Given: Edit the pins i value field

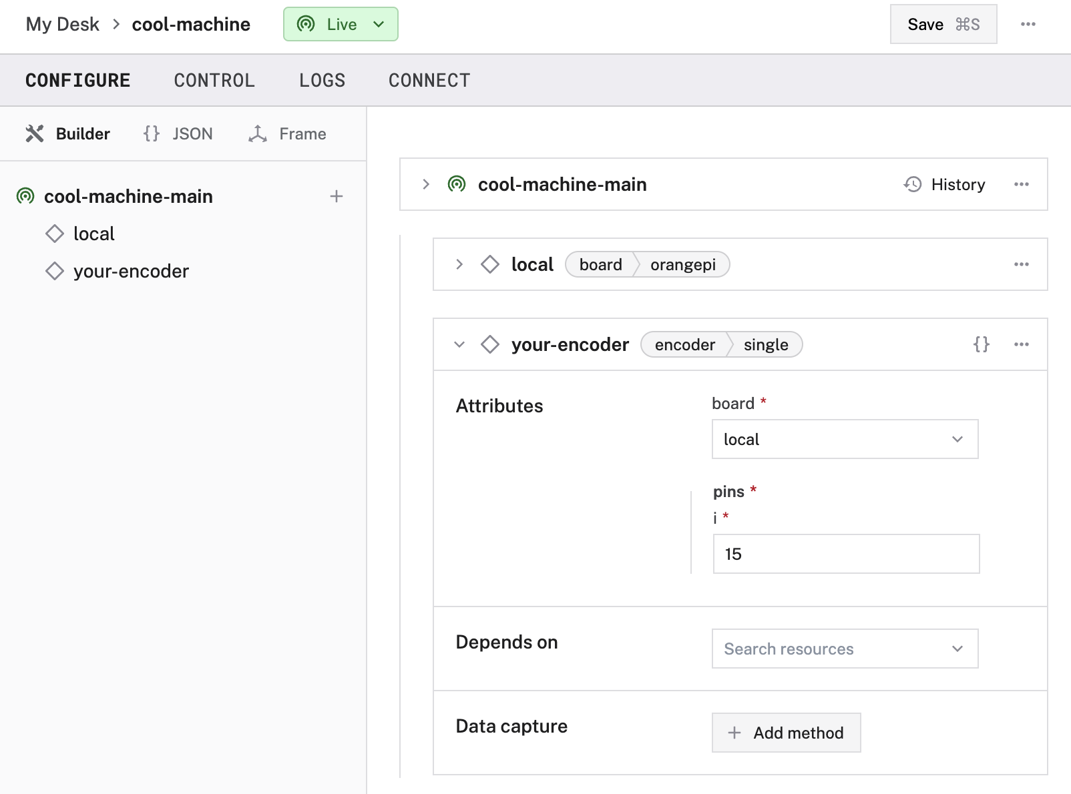Looking at the screenshot, I should 845,554.
